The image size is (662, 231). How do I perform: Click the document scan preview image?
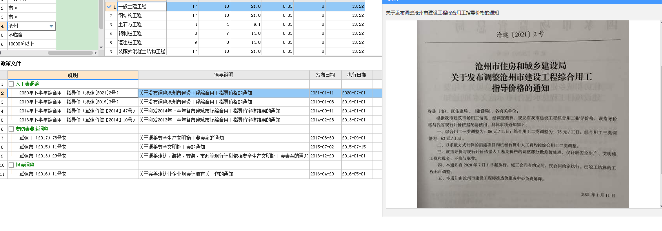(x=523, y=114)
